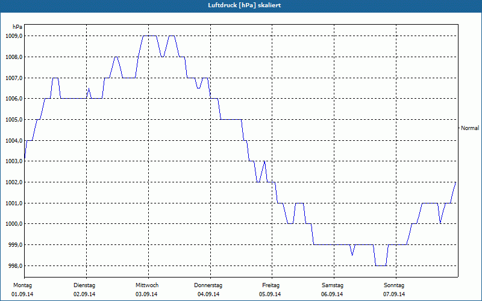The width and height of the screenshot is (482, 301).
Task: Click the 1008,0 y-axis value
Action: [x=14, y=57]
